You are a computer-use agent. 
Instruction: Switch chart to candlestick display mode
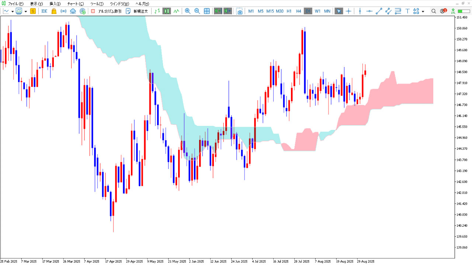[x=166, y=11]
